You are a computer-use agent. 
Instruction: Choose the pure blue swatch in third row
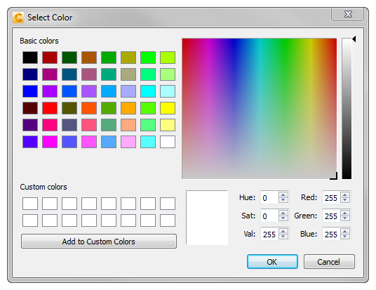coord(30,91)
